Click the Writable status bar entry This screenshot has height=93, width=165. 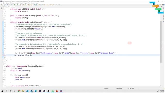click(x=106, y=88)
